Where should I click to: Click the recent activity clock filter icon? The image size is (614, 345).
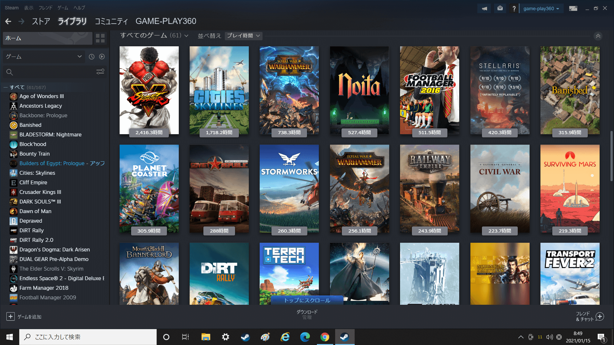(91, 57)
